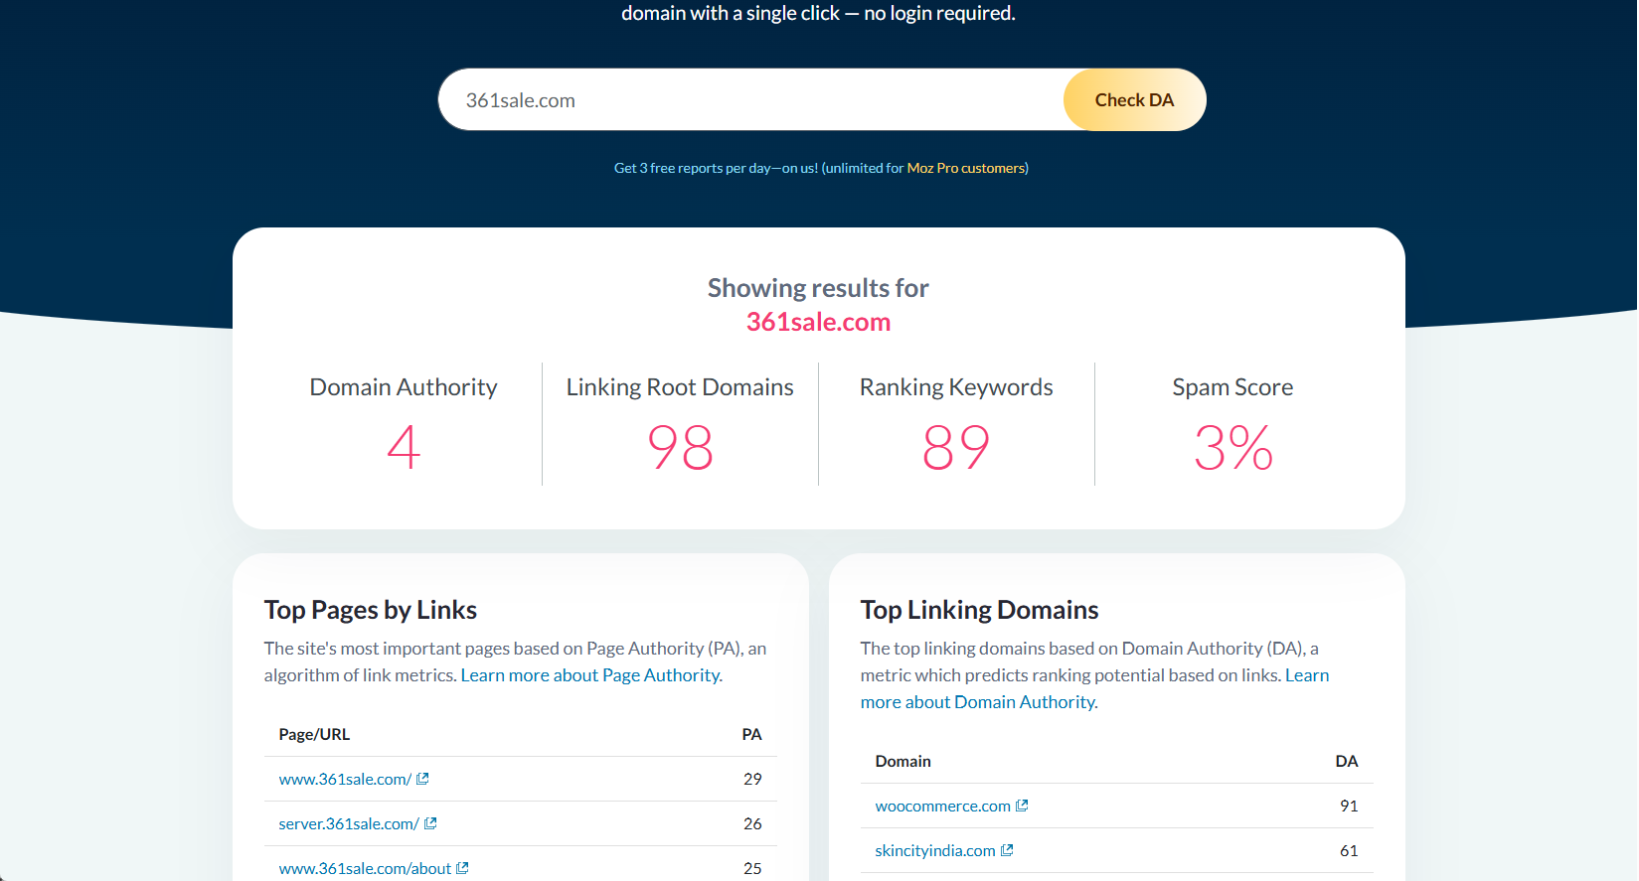Open external link icon beside www.361sale.com/
Viewport: 1639px width, 881px height.
[x=422, y=779]
